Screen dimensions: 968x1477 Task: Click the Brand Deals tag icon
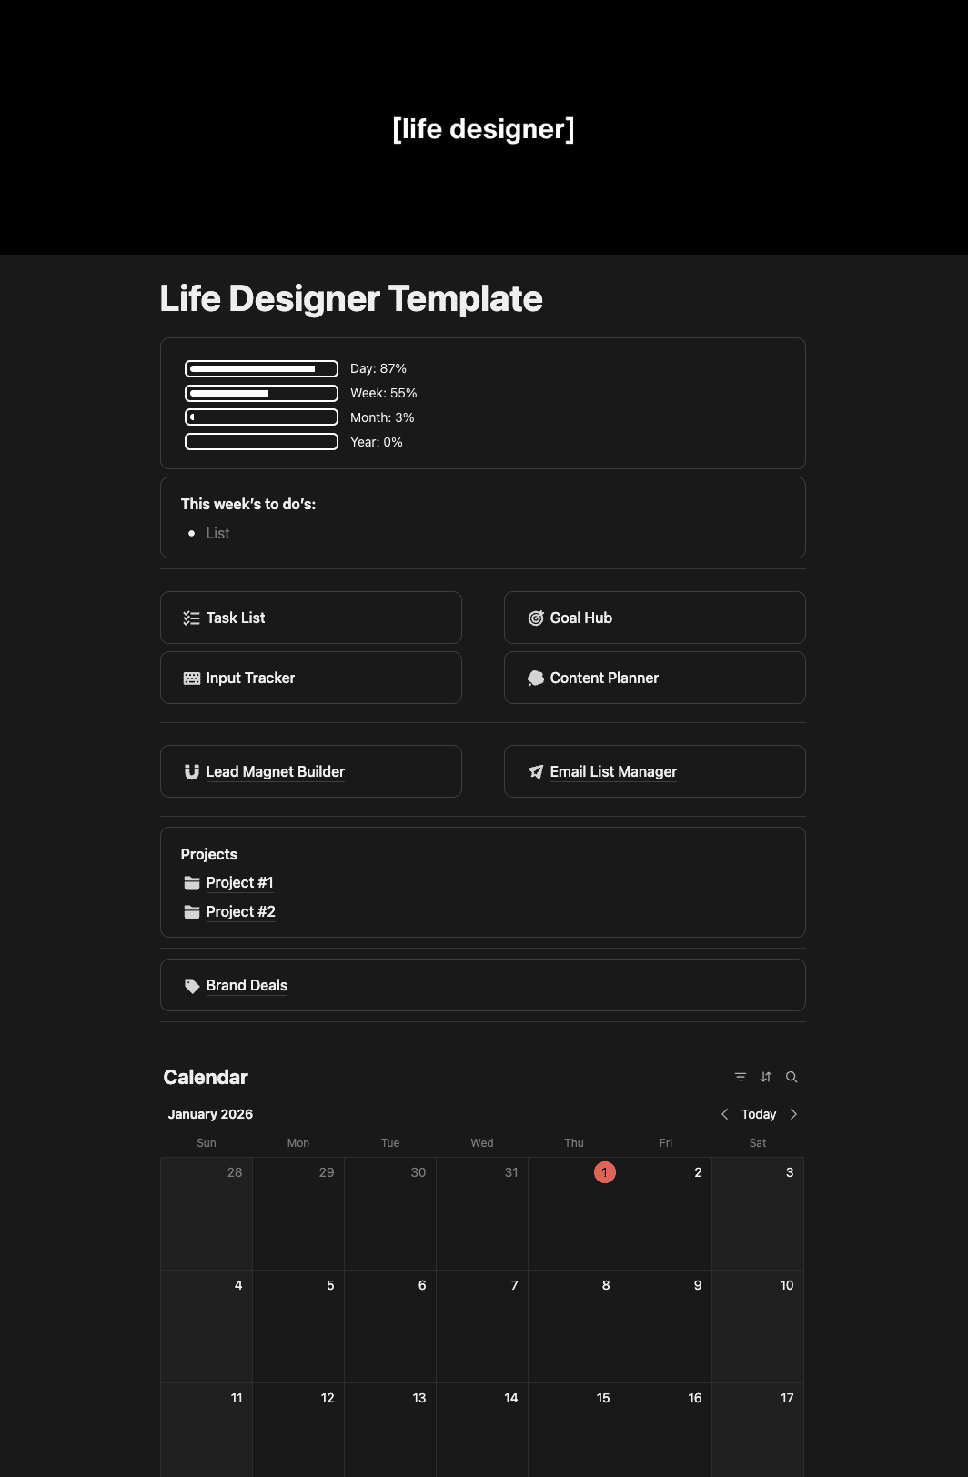(191, 986)
